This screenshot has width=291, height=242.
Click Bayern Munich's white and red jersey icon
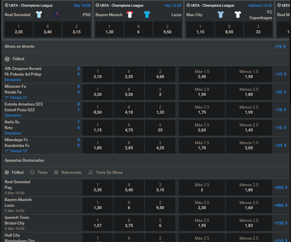click(x=130, y=14)
